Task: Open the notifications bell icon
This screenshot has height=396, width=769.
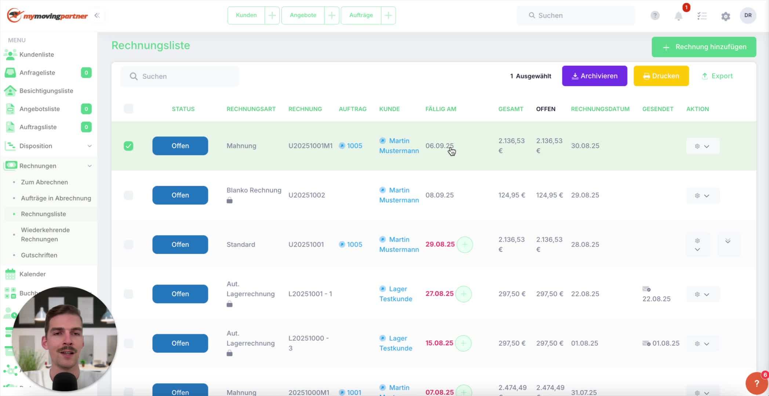Action: click(x=678, y=16)
